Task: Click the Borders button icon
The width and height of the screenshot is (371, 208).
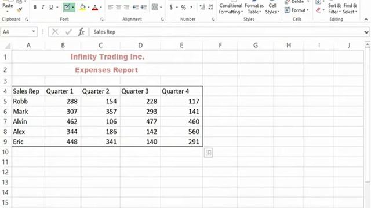Action: point(67,8)
